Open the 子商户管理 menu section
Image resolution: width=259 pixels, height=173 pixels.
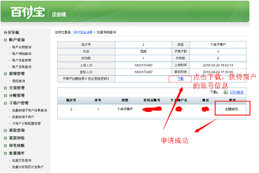click(19, 103)
